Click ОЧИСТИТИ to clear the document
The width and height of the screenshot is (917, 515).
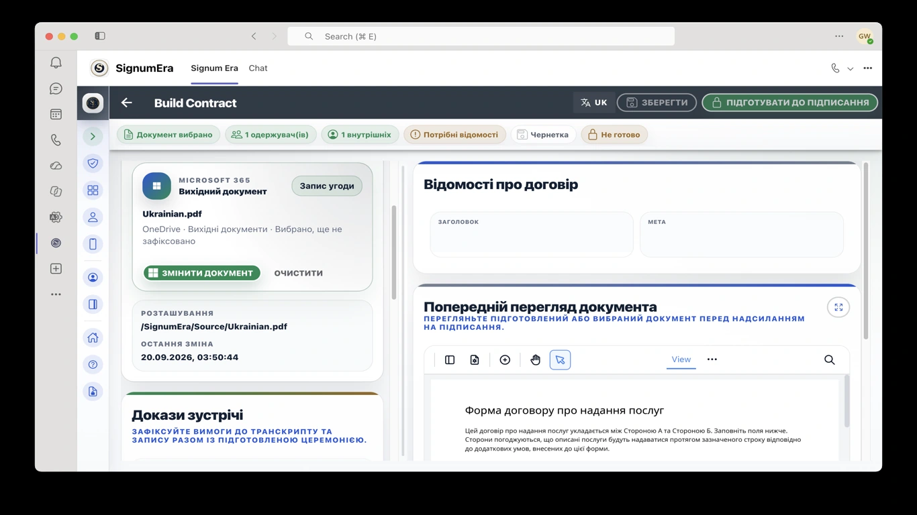pyautogui.click(x=299, y=273)
